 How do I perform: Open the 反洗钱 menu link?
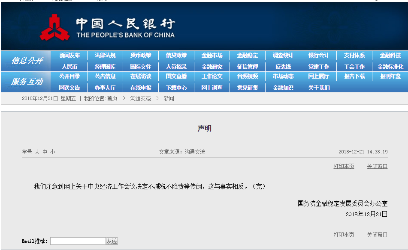pyautogui.click(x=283, y=67)
